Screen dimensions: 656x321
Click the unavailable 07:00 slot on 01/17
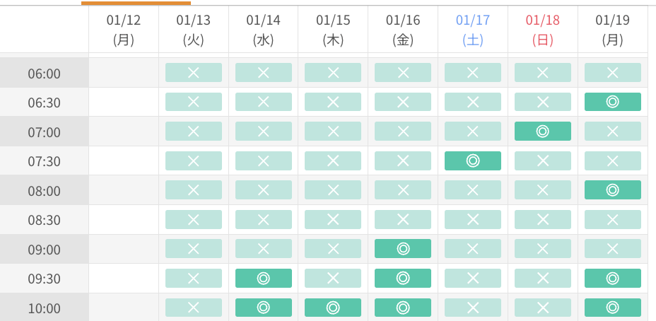click(x=472, y=132)
